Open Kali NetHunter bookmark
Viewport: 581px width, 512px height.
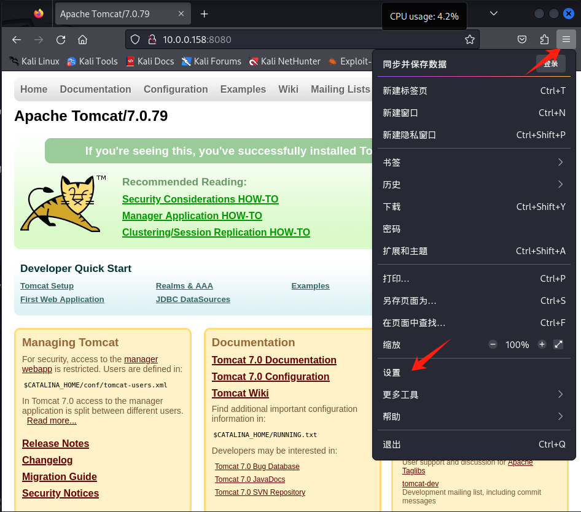pos(284,61)
